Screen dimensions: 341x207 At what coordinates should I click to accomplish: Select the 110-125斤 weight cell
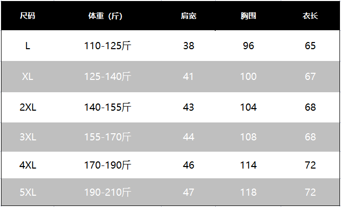108,46
